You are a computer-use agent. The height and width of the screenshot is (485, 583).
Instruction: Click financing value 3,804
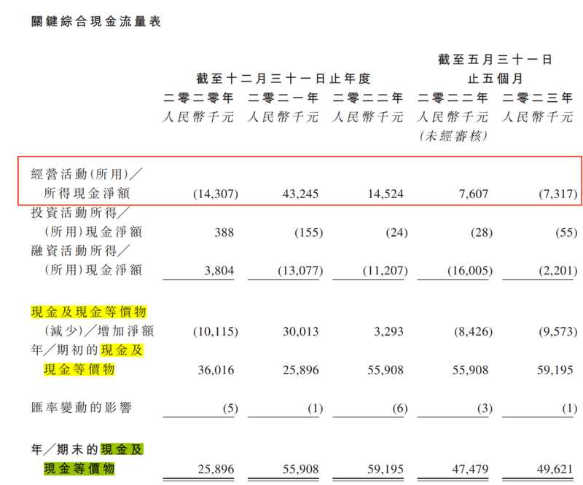[219, 270]
